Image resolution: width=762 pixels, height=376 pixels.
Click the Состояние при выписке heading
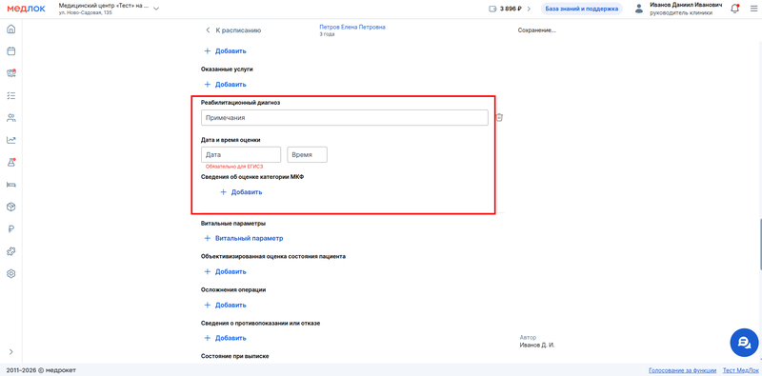tap(234, 356)
